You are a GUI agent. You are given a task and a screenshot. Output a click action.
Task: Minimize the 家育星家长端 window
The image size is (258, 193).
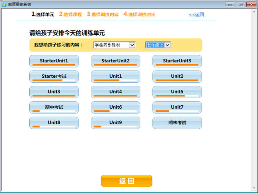[230, 4]
